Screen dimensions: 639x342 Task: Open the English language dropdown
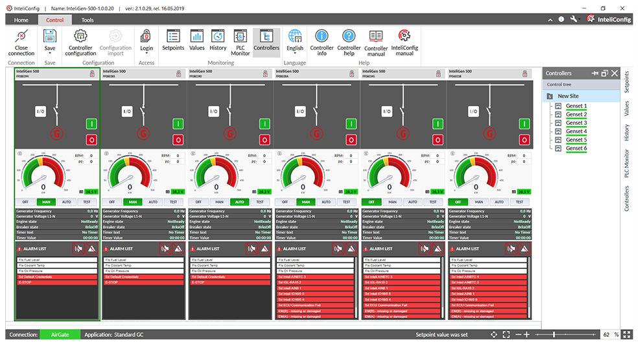[x=295, y=53]
